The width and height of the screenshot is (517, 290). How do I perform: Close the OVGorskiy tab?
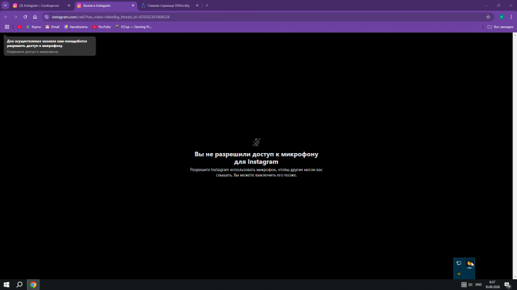coord(197,5)
